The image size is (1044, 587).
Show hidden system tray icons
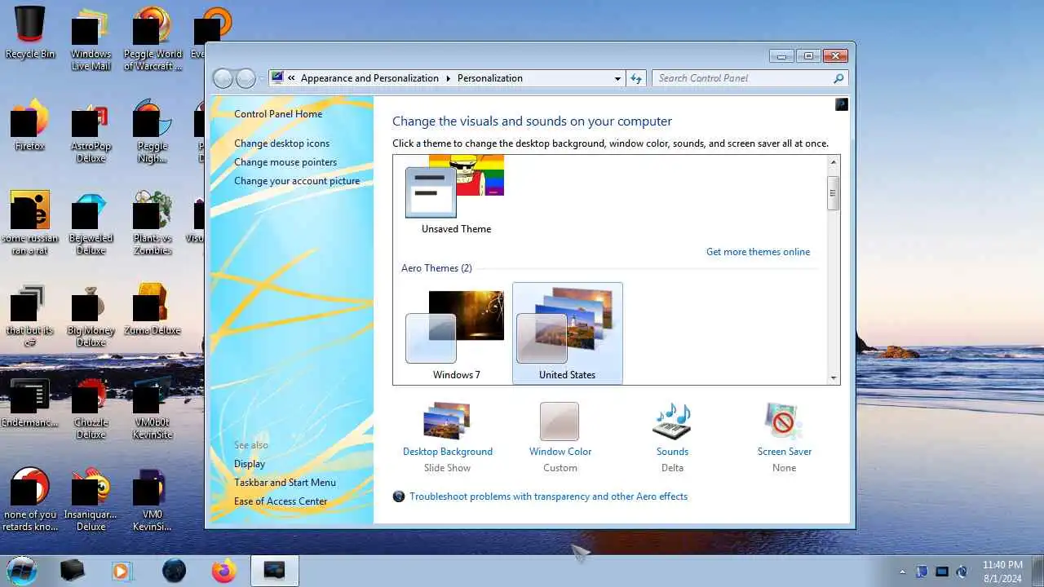tap(902, 572)
